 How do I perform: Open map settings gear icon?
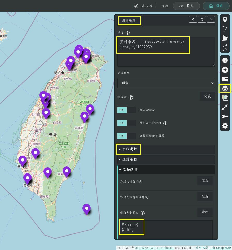tap(225, 126)
